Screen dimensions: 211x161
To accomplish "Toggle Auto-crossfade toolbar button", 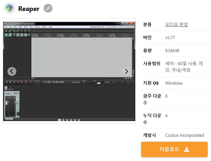I will (x=6, y=35).
